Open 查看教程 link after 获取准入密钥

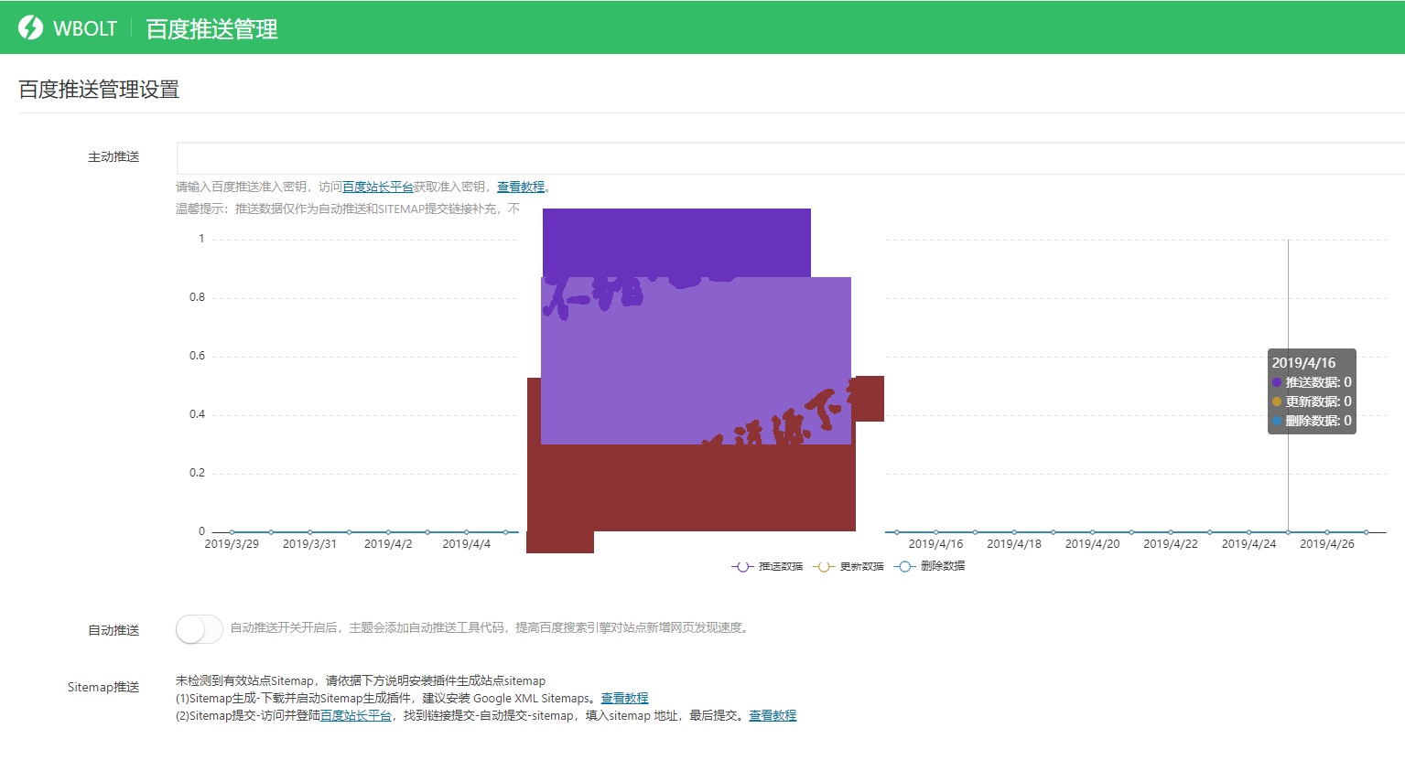[521, 187]
